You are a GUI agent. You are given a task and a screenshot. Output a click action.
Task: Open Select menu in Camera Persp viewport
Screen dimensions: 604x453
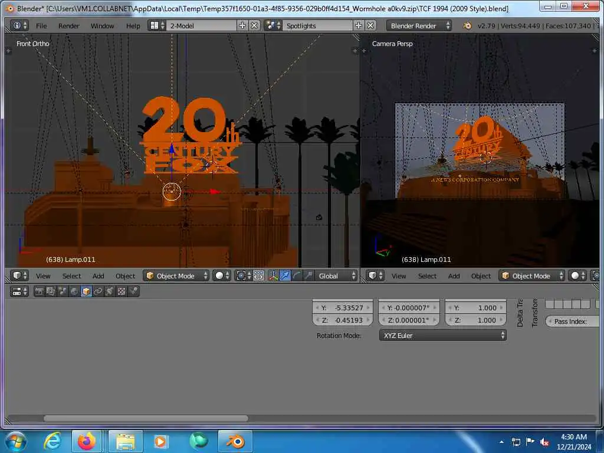click(427, 276)
